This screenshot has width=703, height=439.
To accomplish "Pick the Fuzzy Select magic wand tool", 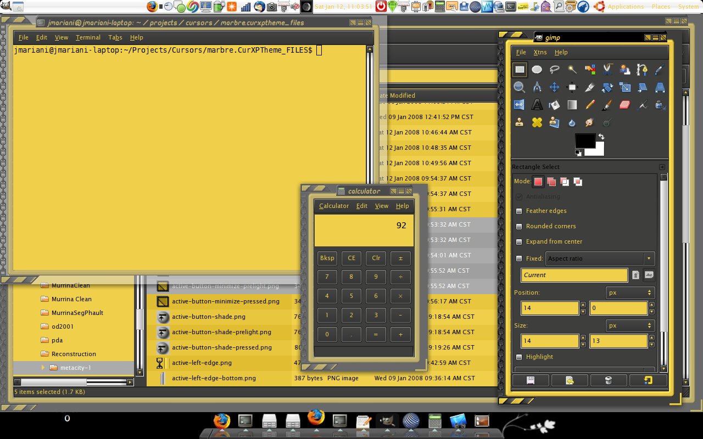I will pos(572,70).
